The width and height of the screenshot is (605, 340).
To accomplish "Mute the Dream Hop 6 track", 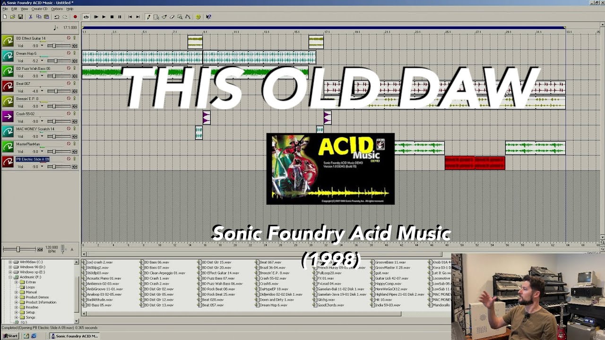I will tap(69, 53).
